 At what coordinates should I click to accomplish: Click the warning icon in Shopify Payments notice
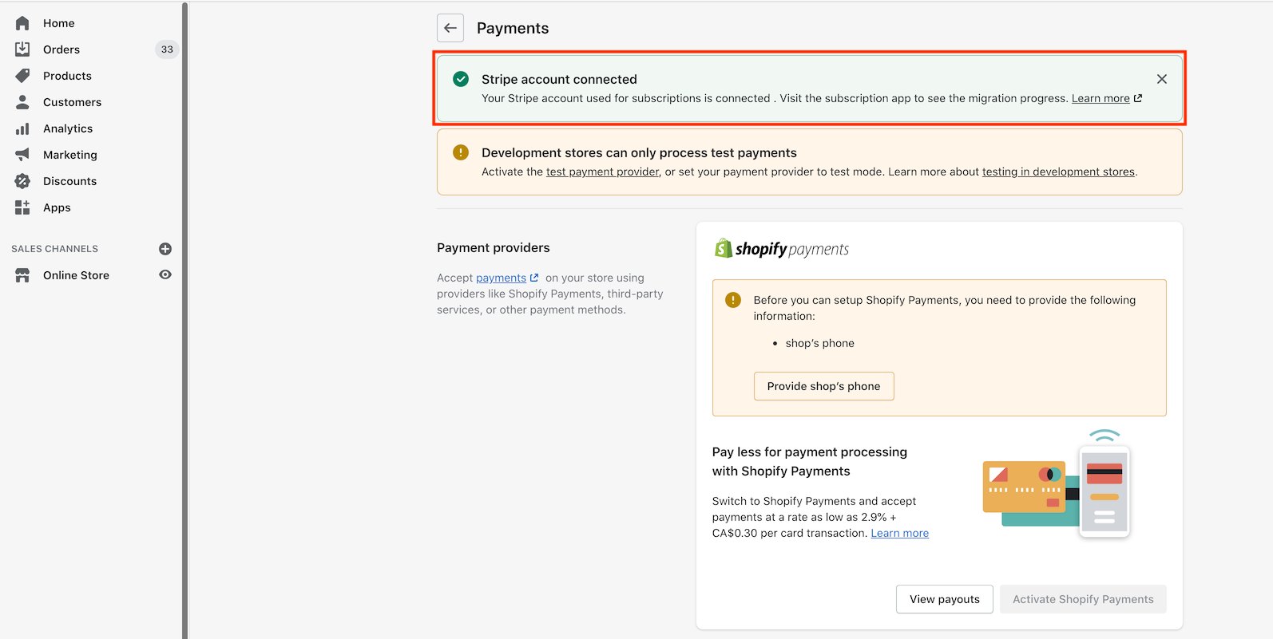[x=732, y=300]
